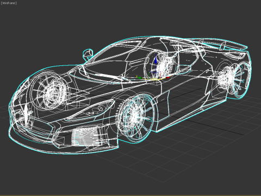The image size is (261, 196).
Task: Grab the red X-axis gizmo arrow
Action: [x=168, y=78]
